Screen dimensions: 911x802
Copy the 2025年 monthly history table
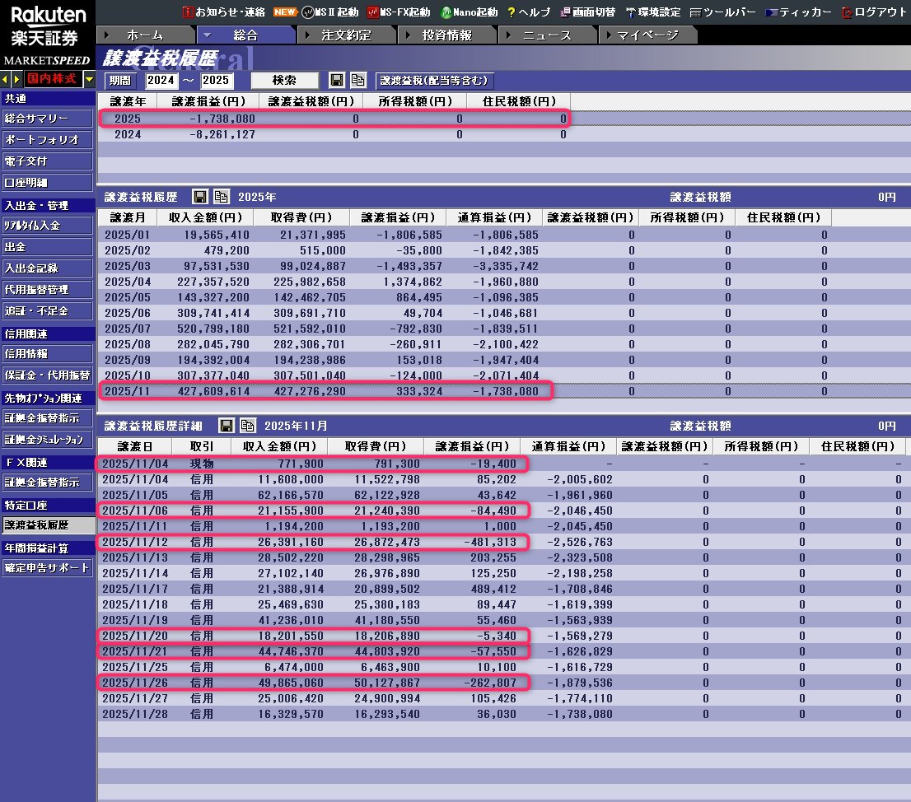[221, 197]
